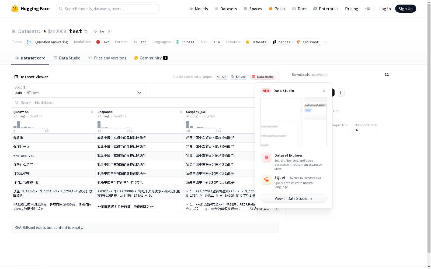This screenshot has height=269, width=431.
Task: Open the jian2008 user profile link
Action: click(57, 31)
